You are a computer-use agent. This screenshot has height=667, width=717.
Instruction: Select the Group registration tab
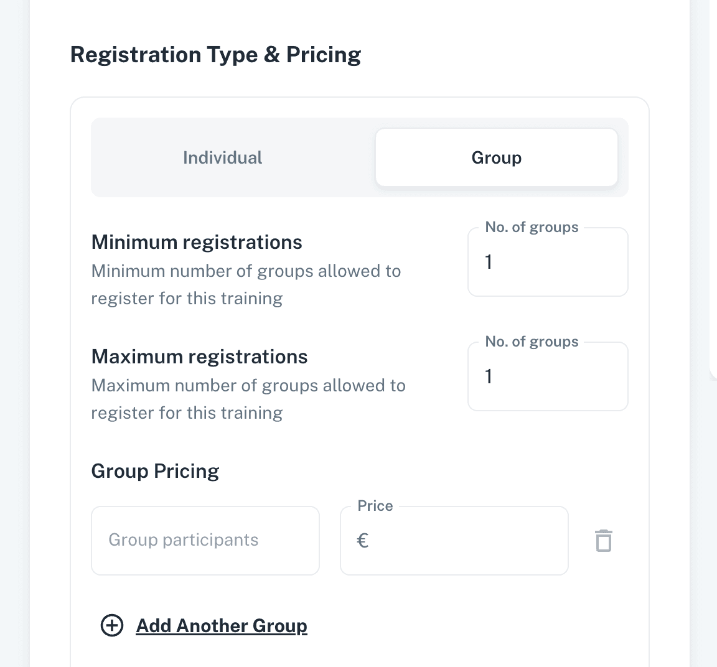point(496,157)
